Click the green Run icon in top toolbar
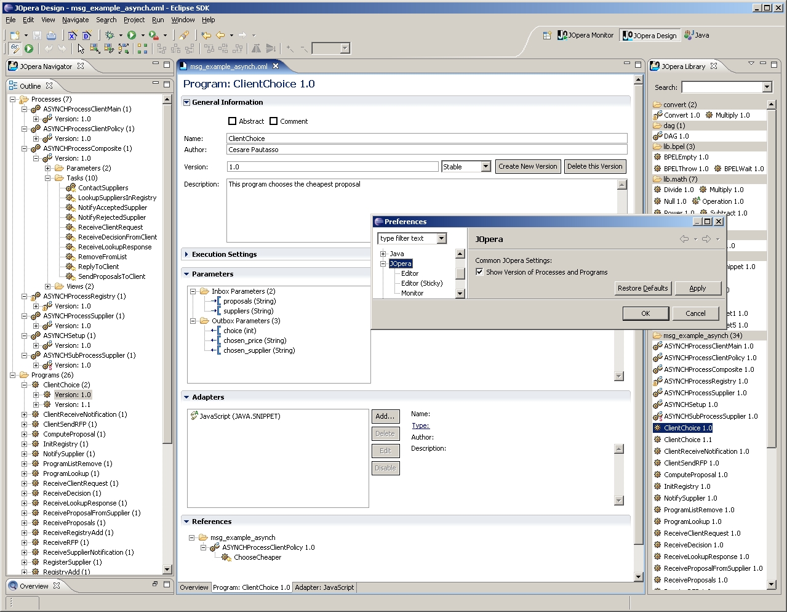This screenshot has height=612, width=787. [x=132, y=36]
